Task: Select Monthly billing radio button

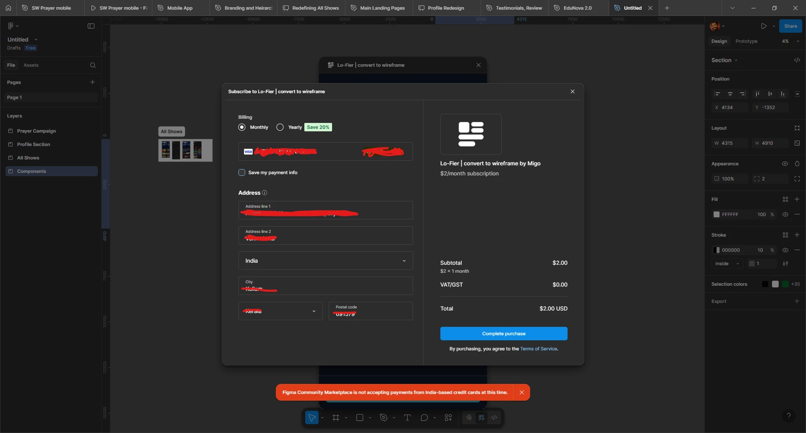Action: pos(242,127)
